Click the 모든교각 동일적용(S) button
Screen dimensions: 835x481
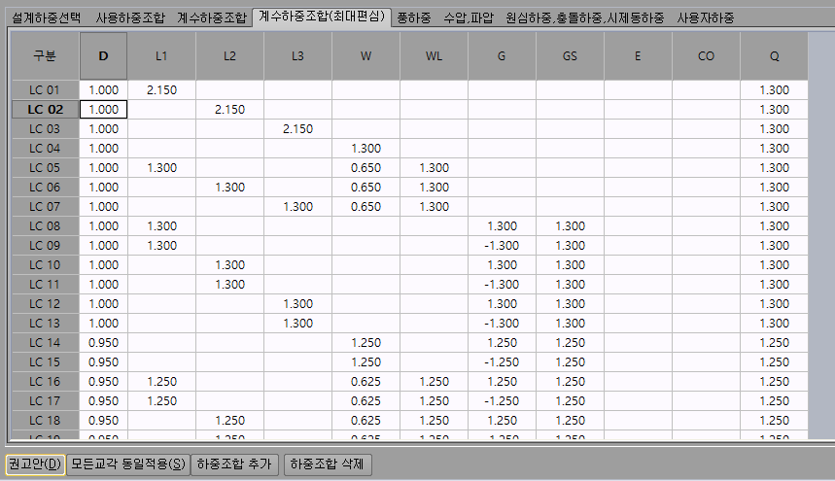pyautogui.click(x=127, y=464)
